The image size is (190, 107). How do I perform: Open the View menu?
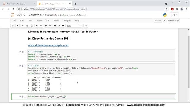coord(30,21)
